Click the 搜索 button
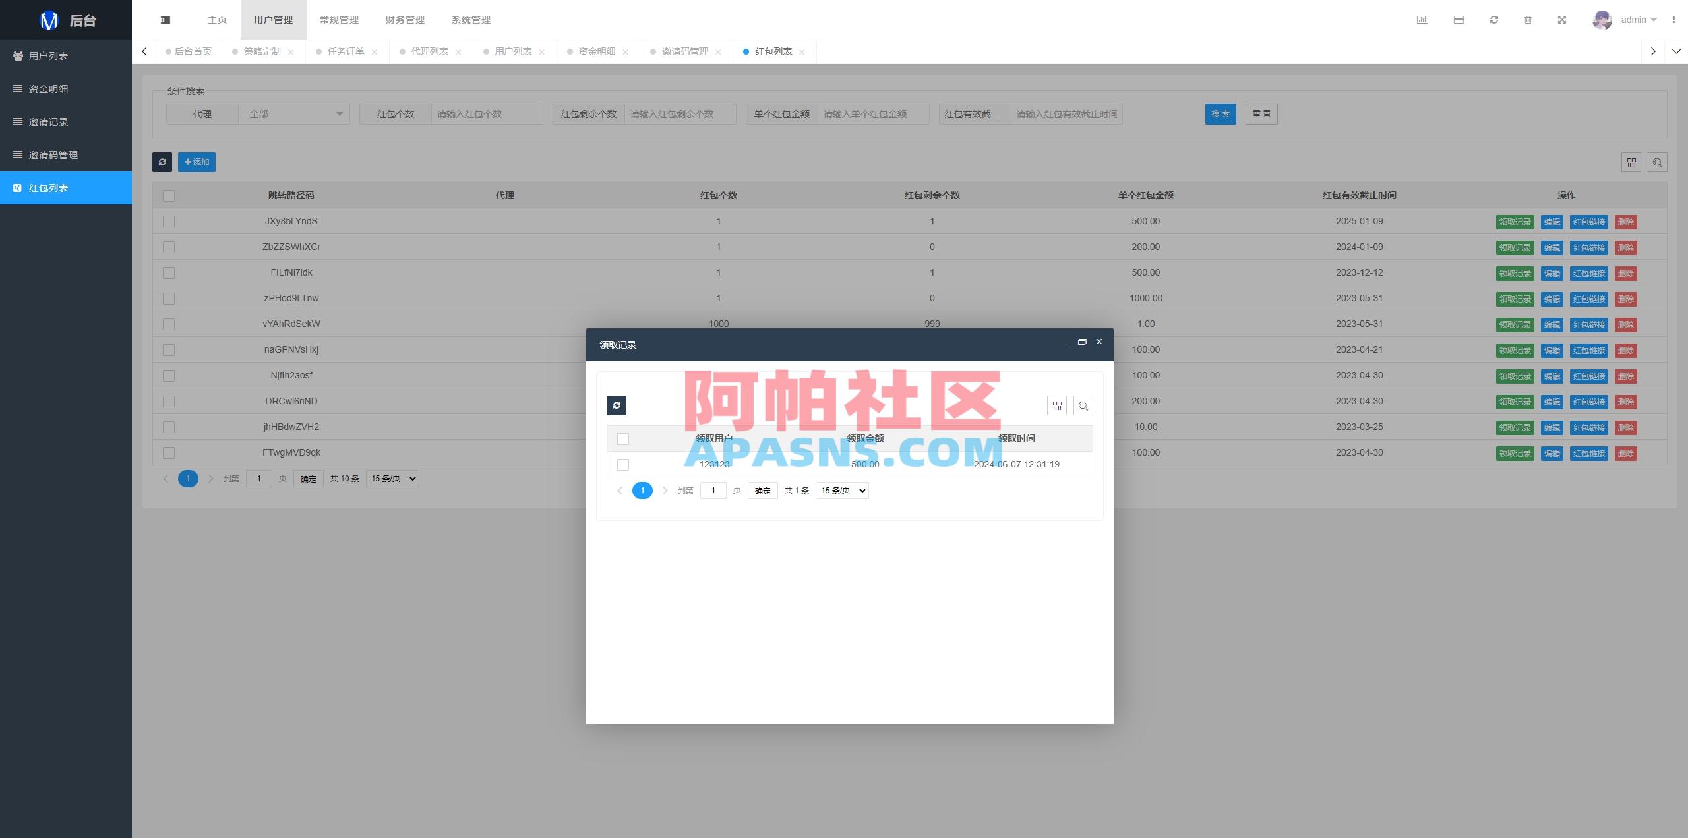 click(1221, 113)
